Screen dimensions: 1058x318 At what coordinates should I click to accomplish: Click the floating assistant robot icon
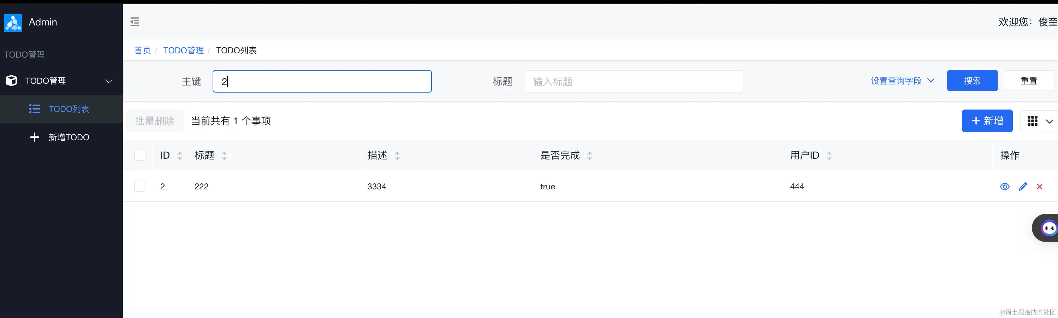coord(1048,228)
